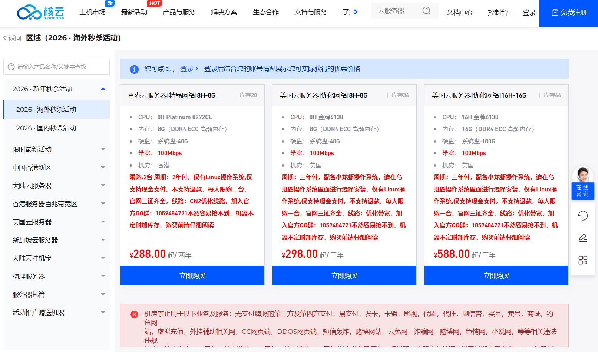Click the 在线咨询 blue button
Image resolution: width=598 pixels, height=352 pixels.
(x=583, y=191)
